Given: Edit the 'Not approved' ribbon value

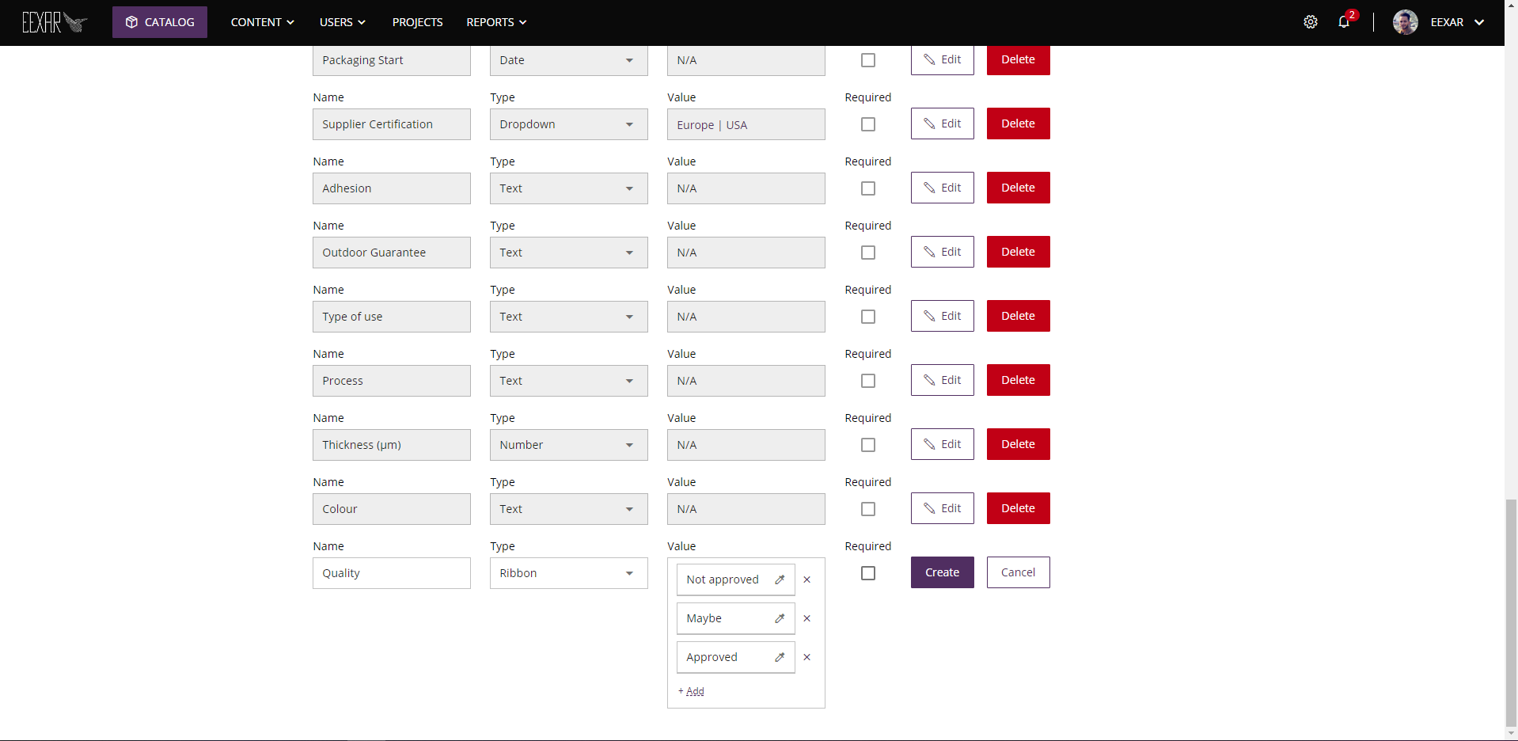Looking at the screenshot, I should pyautogui.click(x=780, y=579).
